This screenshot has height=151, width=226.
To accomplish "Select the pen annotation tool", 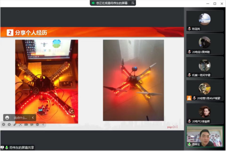I will click(x=15, y=124).
